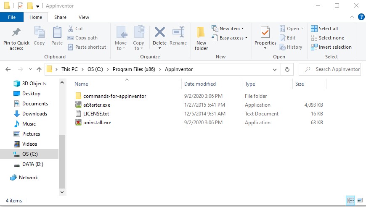This screenshot has width=366, height=207.
Task: Click the quick access New folder icon in title bar
Action: tap(30, 5)
